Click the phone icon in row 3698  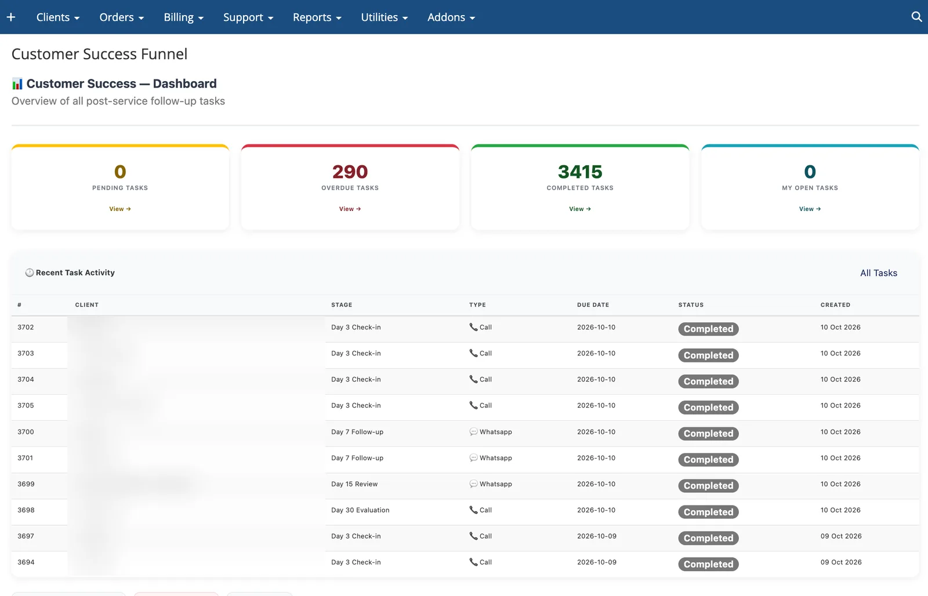[473, 510]
